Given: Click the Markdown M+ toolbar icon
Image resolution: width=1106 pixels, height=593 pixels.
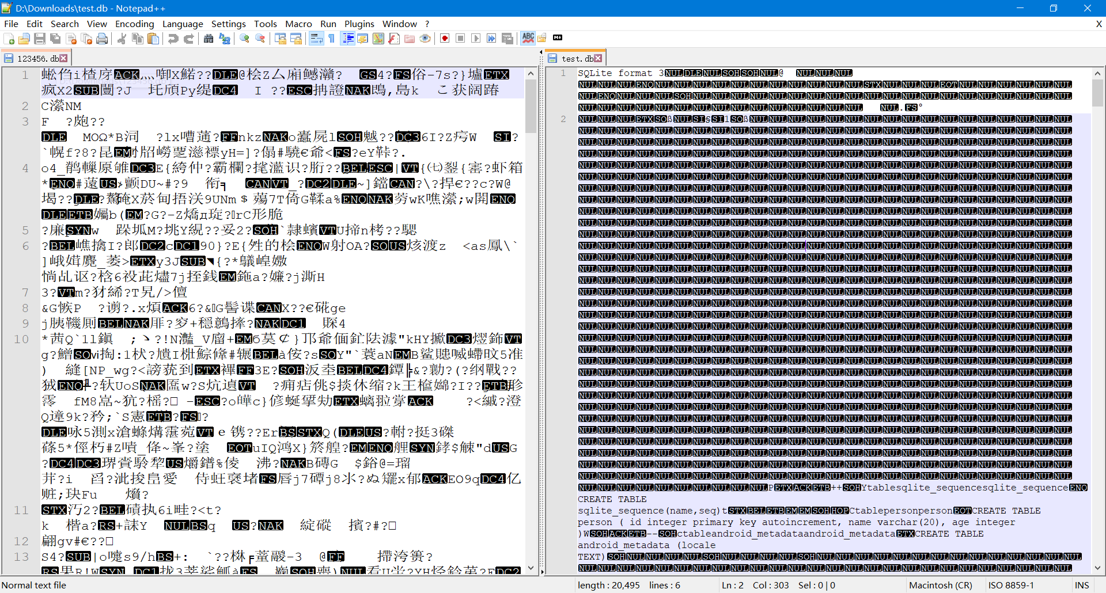Looking at the screenshot, I should pyautogui.click(x=558, y=37).
